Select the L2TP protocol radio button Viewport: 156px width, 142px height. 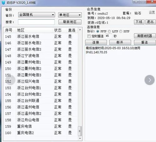(110, 31)
